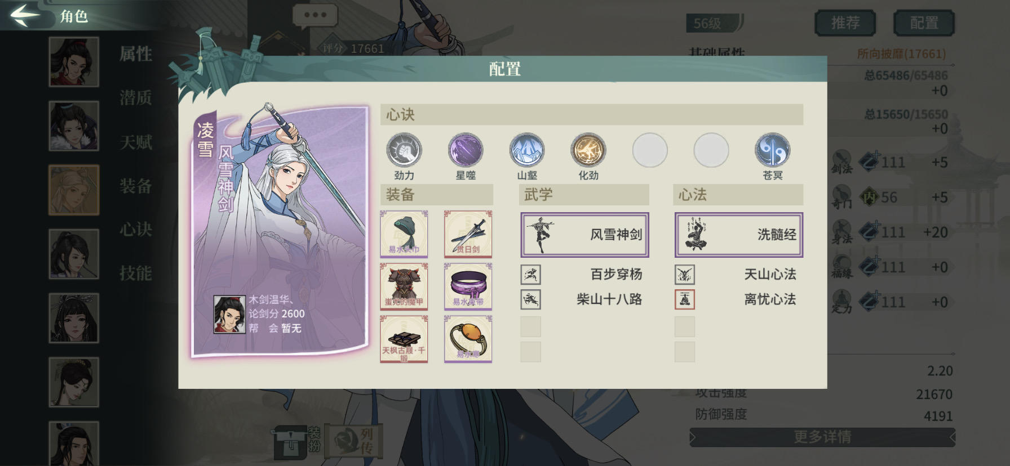Select the 劲力 heart-skill icon
Screen dimensions: 1010x466
[404, 150]
